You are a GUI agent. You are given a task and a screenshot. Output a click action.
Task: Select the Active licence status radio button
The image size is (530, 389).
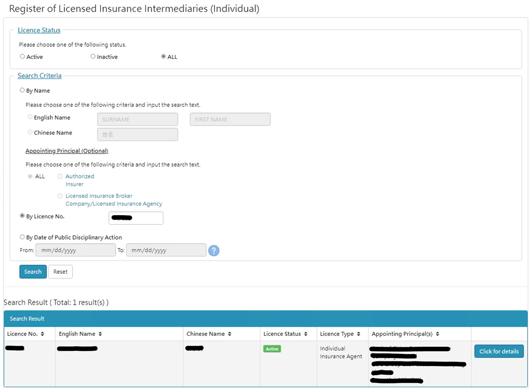(22, 56)
